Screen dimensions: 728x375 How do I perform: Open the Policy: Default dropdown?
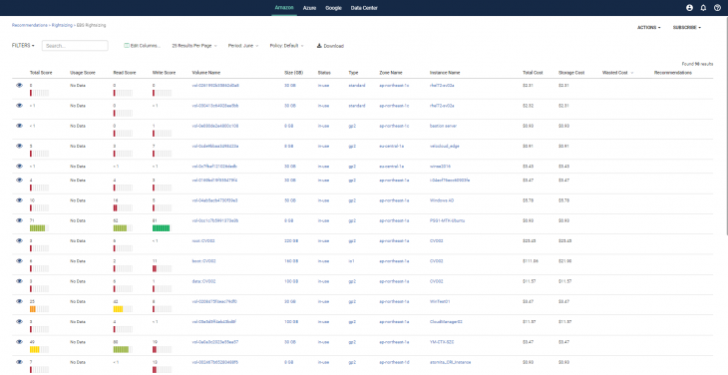pyautogui.click(x=286, y=46)
